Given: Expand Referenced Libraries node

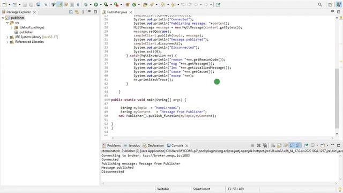Looking at the screenshot, I should [x=8, y=42].
